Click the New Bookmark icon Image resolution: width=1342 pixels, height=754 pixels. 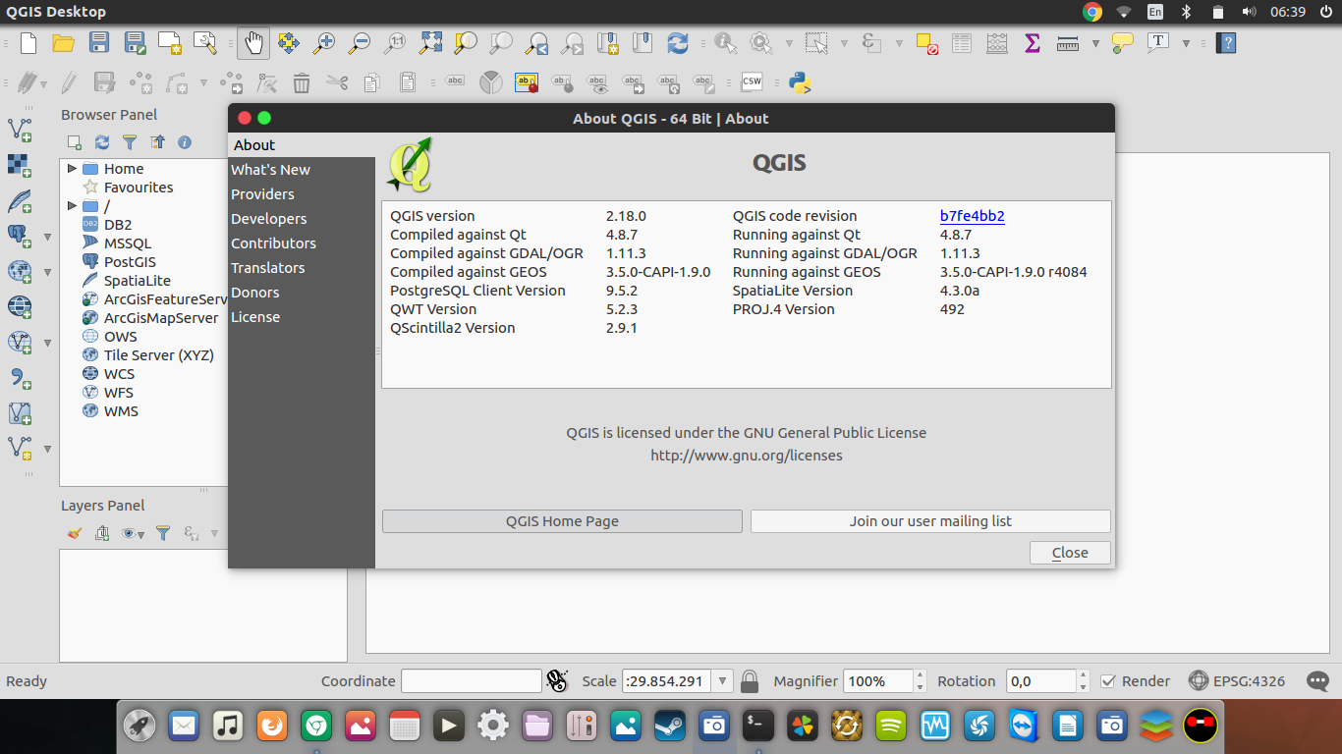pyautogui.click(x=607, y=43)
